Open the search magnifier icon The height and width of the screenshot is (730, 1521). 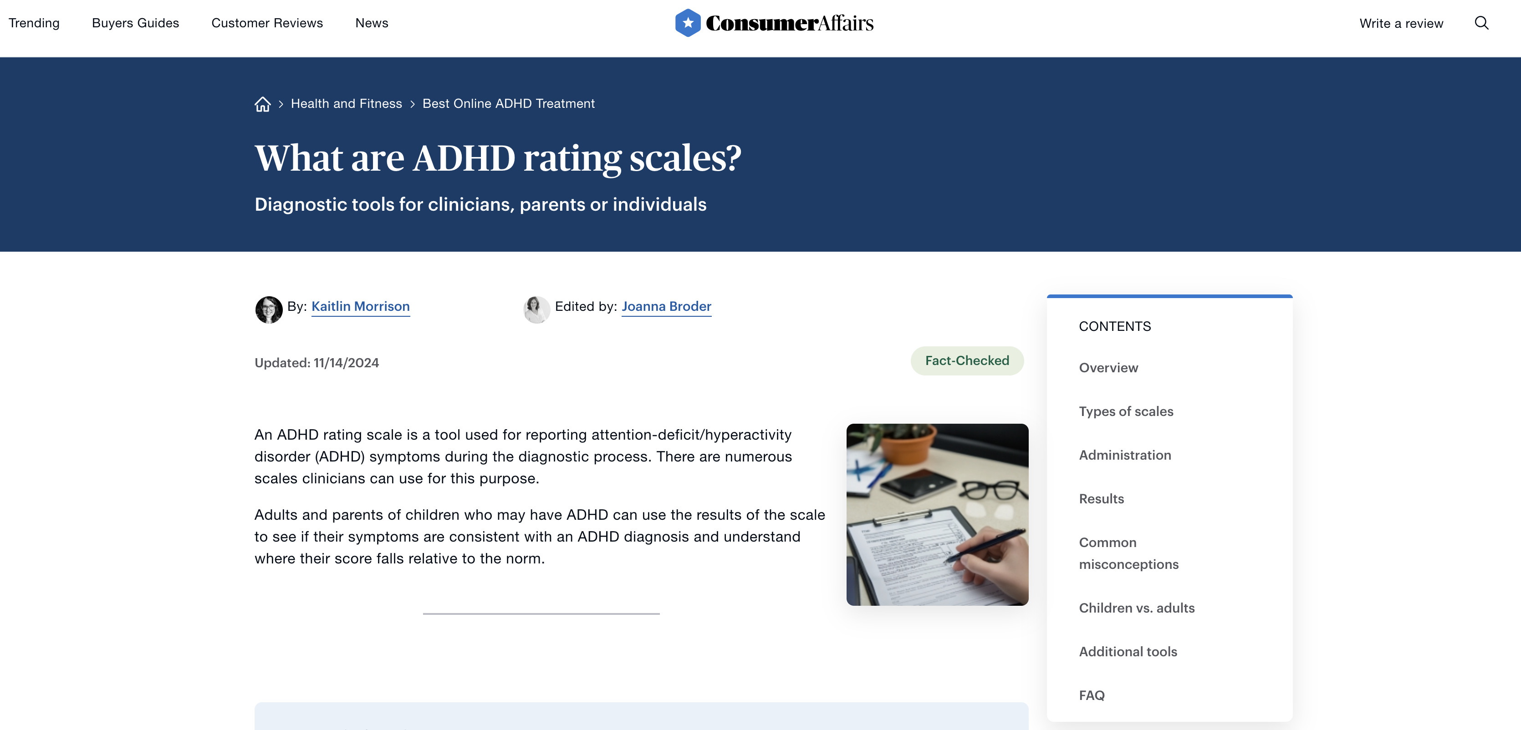tap(1481, 23)
